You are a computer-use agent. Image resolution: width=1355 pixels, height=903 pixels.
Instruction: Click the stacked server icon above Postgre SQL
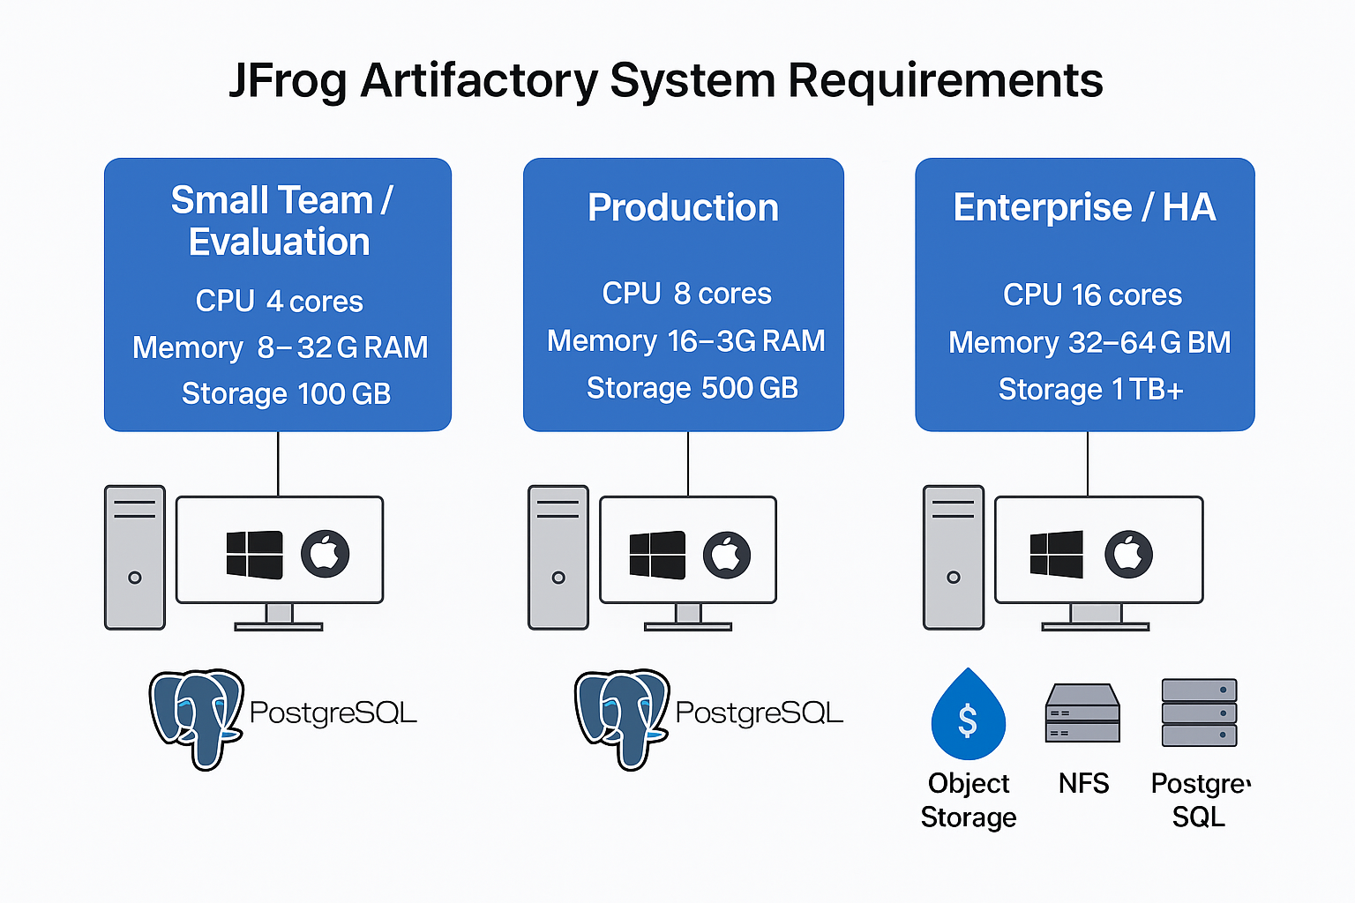pos(1199,713)
